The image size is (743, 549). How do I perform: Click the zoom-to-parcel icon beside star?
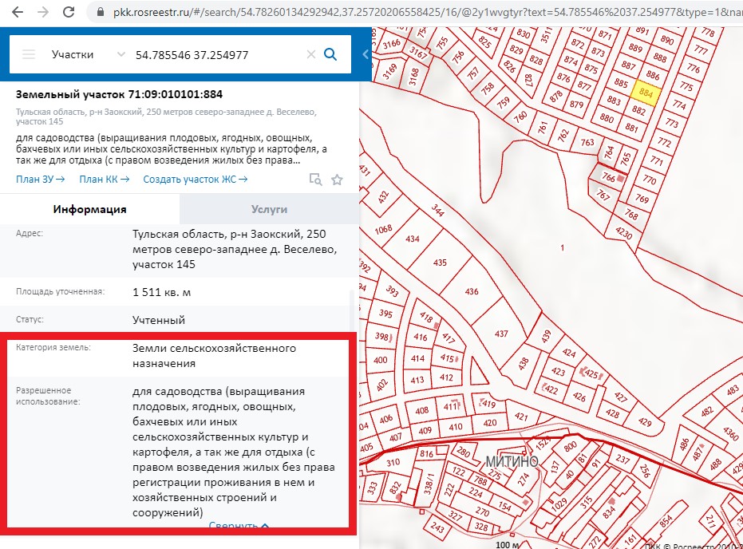315,180
